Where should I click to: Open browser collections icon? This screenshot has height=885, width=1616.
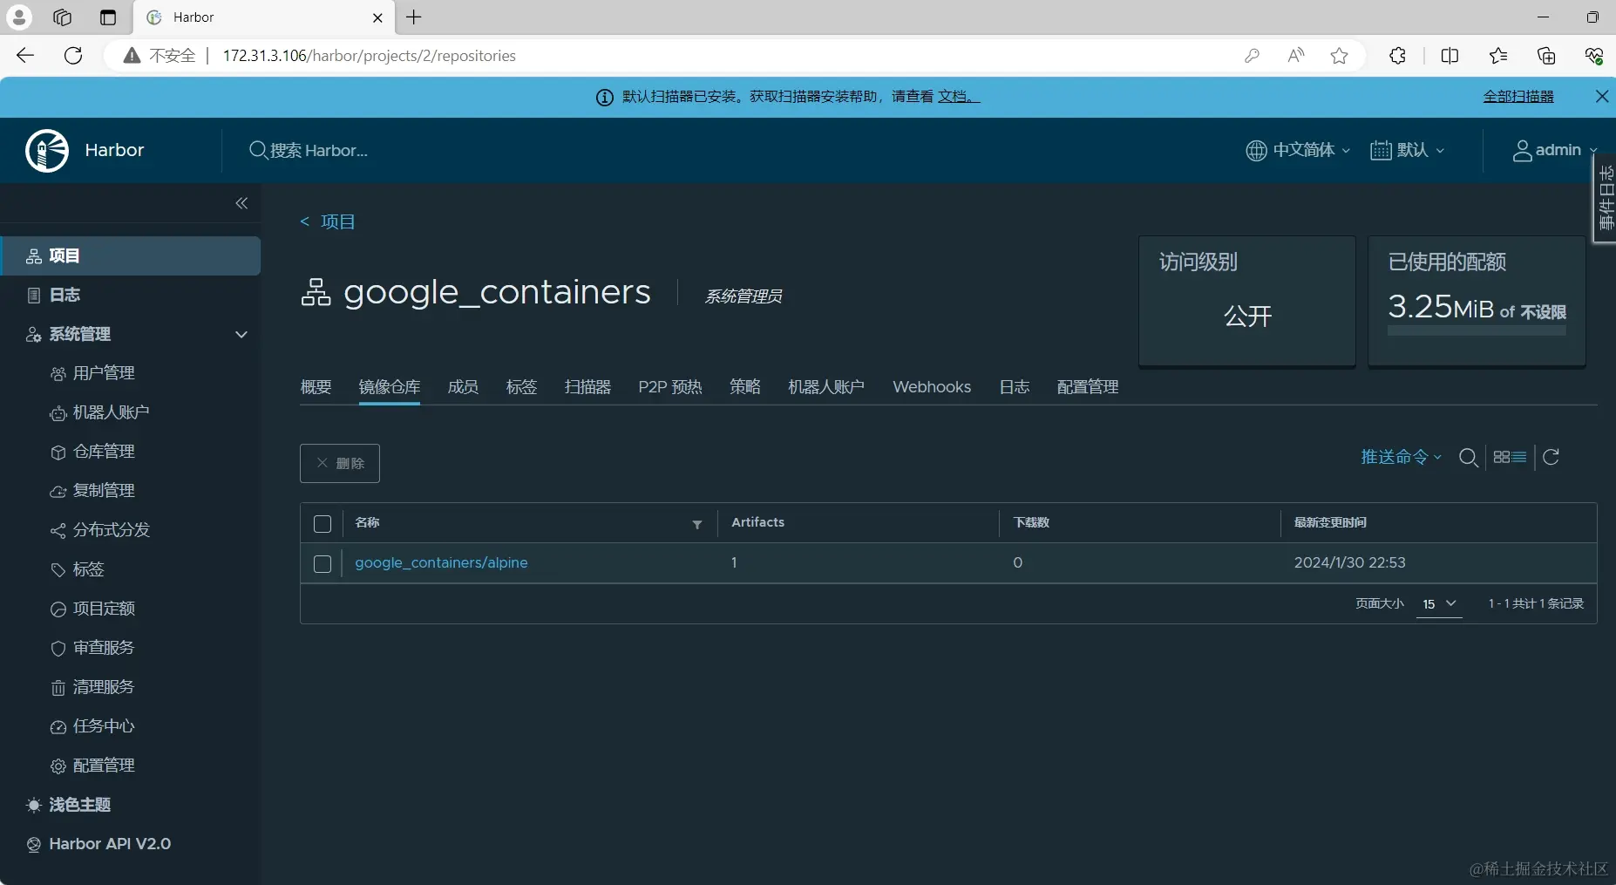(1546, 56)
